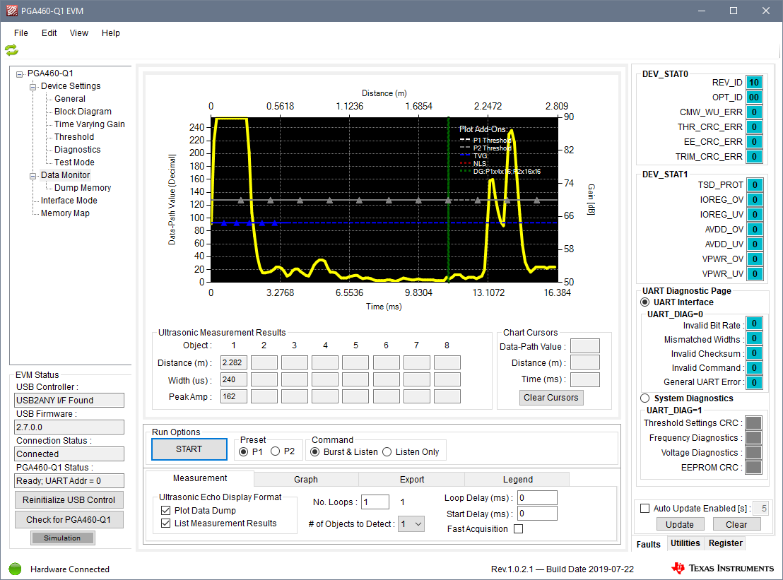Select the P2 preset radio button
Viewport: 783px width, 580px height.
(275, 451)
